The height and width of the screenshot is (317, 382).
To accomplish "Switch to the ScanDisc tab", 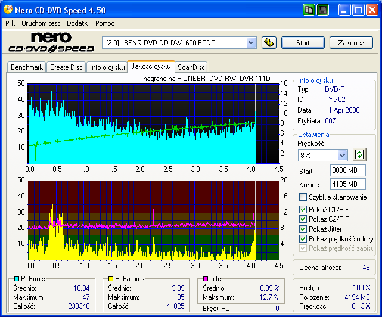I will pyautogui.click(x=191, y=67).
